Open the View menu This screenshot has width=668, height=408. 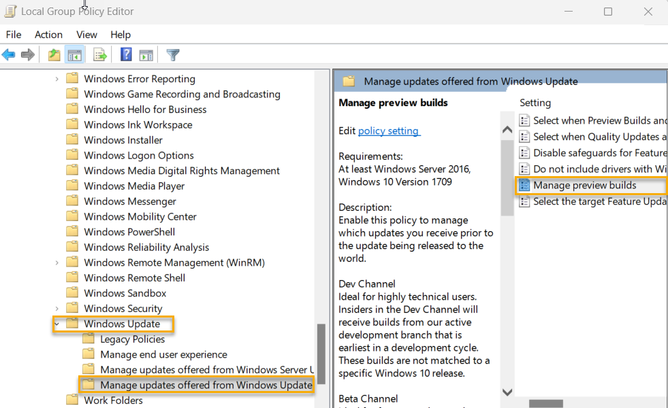(x=86, y=35)
